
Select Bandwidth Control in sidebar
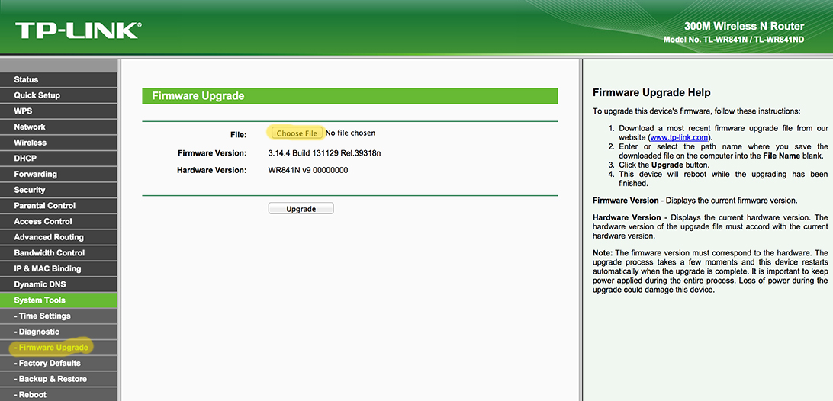pos(49,253)
